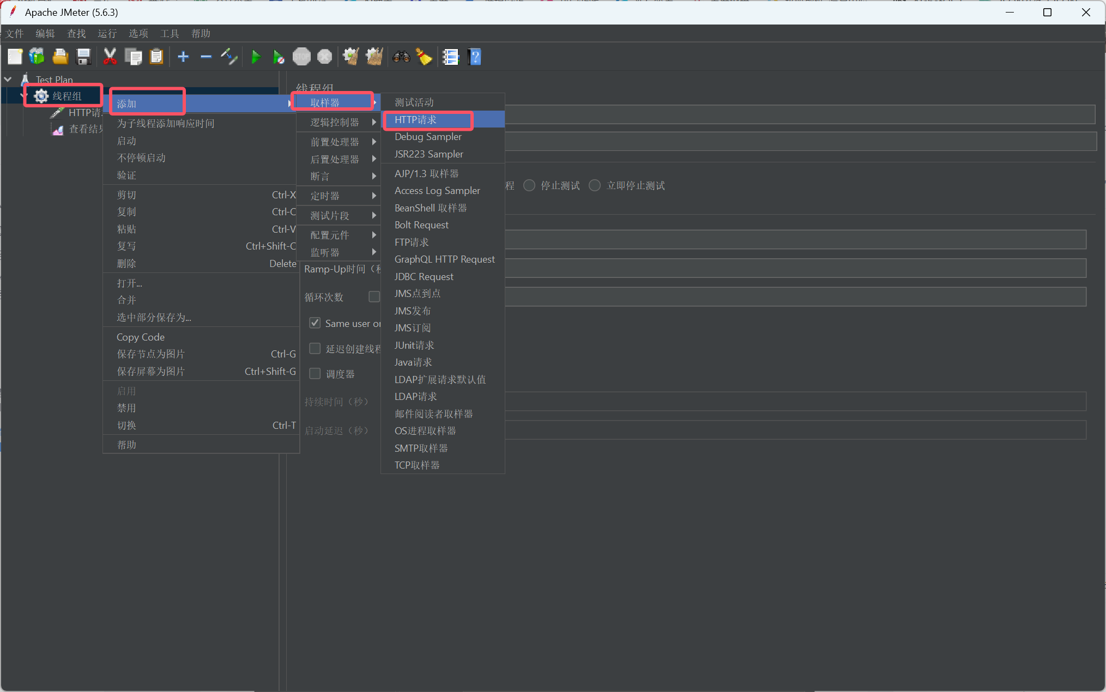The width and height of the screenshot is (1106, 692).
Task: Collapse the Test Plan tree node
Action: coord(8,80)
